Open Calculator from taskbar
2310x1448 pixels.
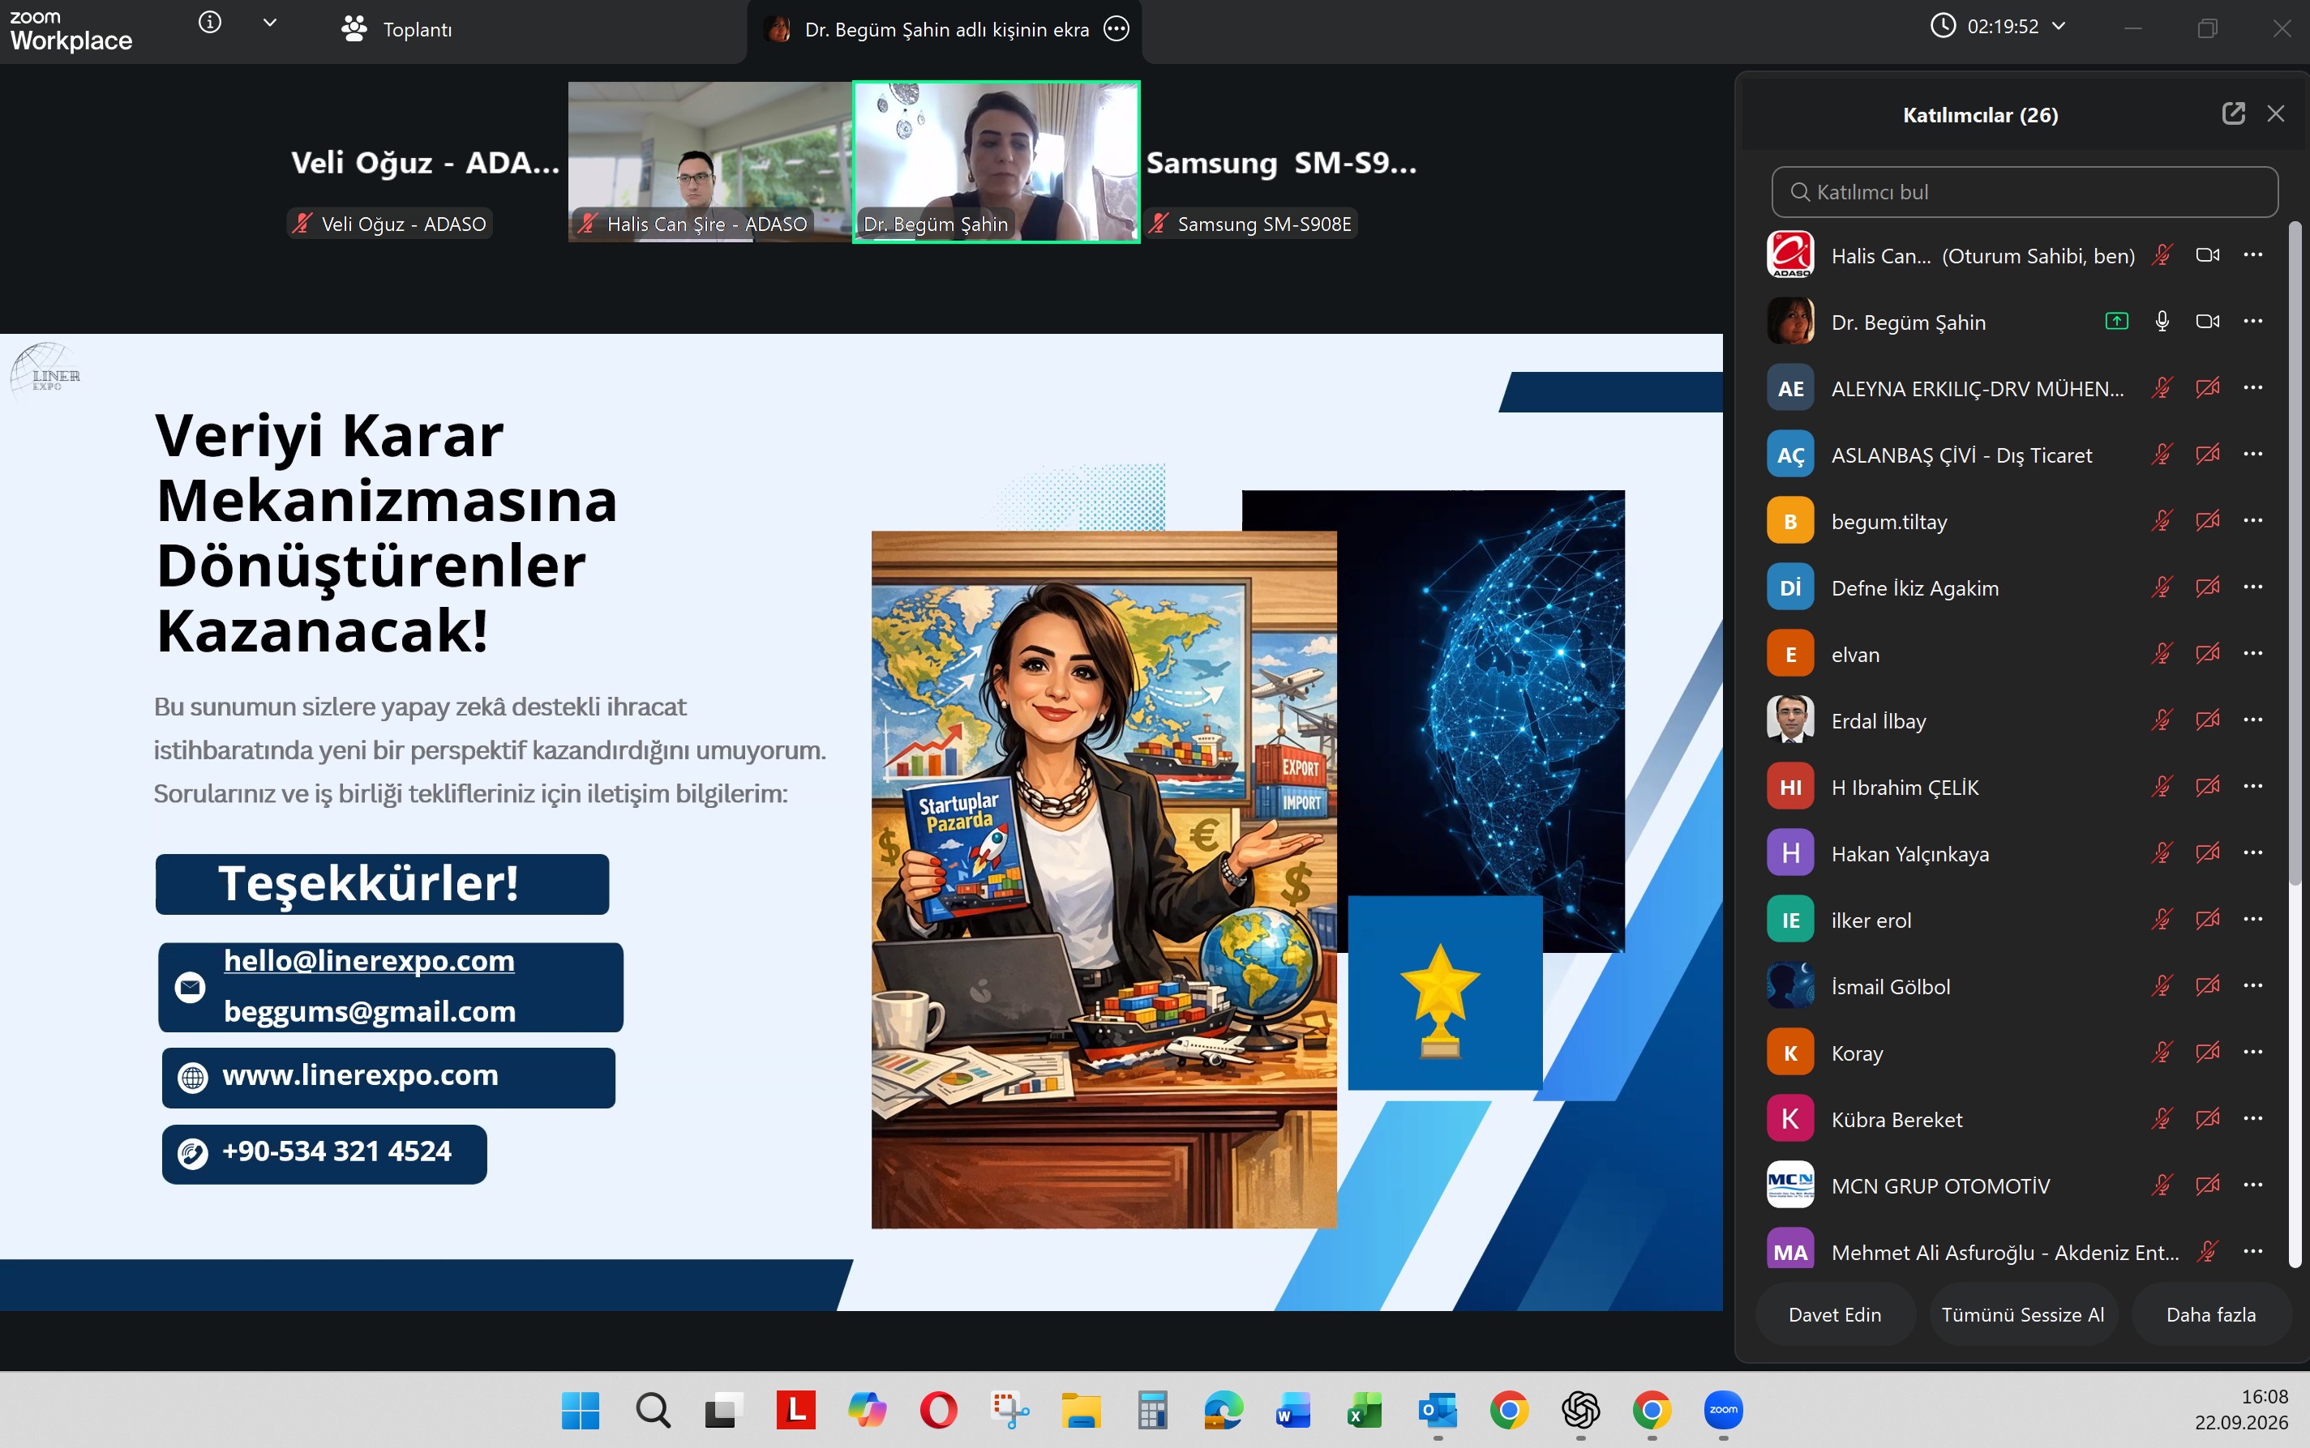(1151, 1411)
